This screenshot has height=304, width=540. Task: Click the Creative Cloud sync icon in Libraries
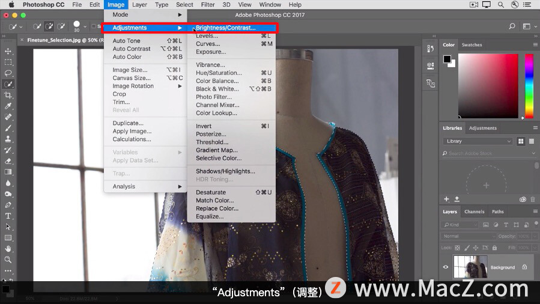[x=523, y=199]
